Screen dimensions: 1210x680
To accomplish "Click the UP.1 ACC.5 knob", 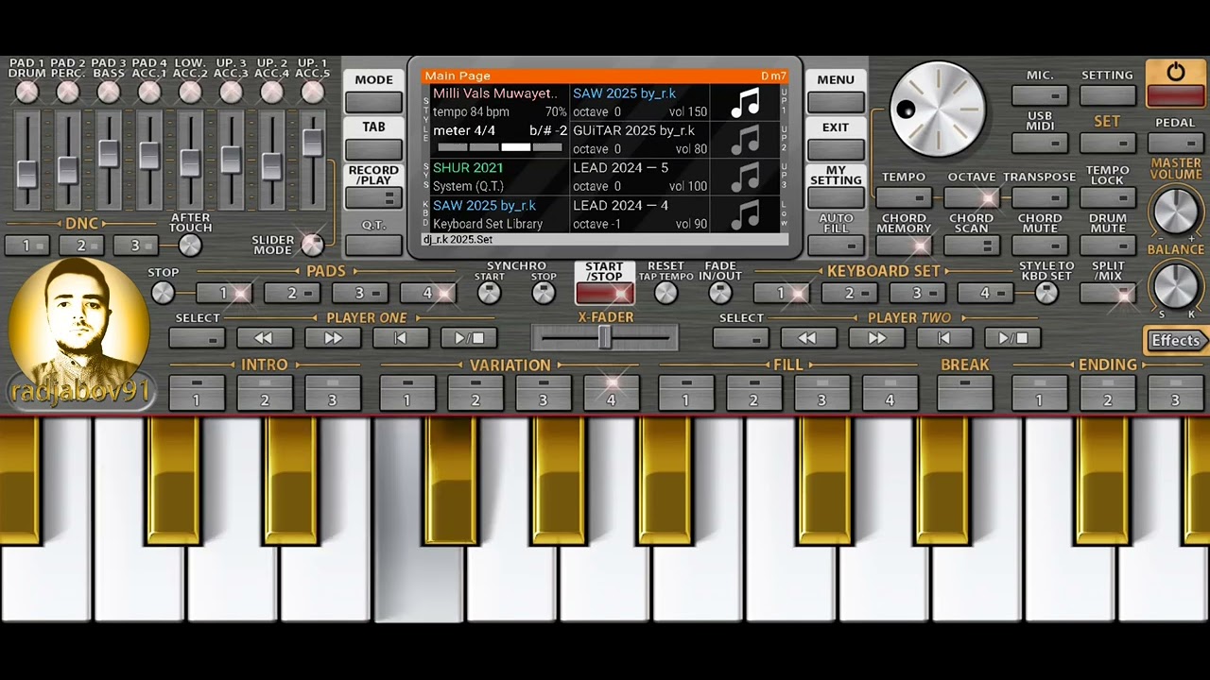I will (x=312, y=92).
